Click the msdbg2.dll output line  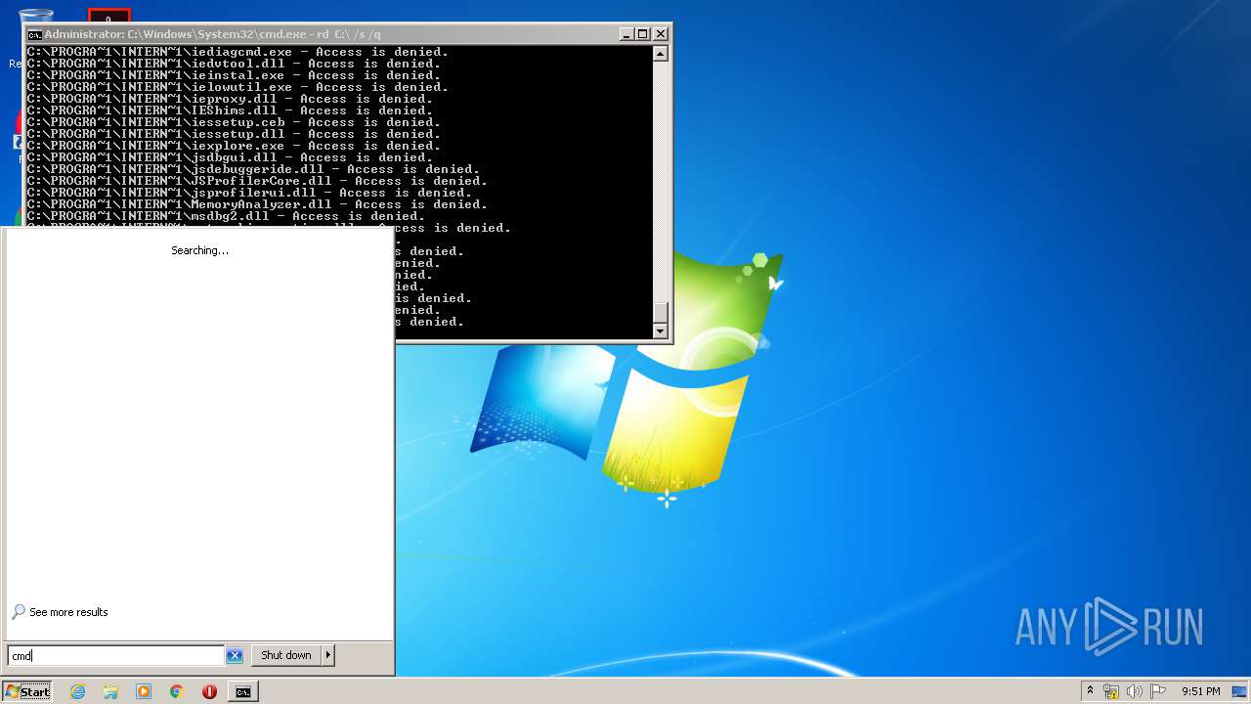(226, 216)
